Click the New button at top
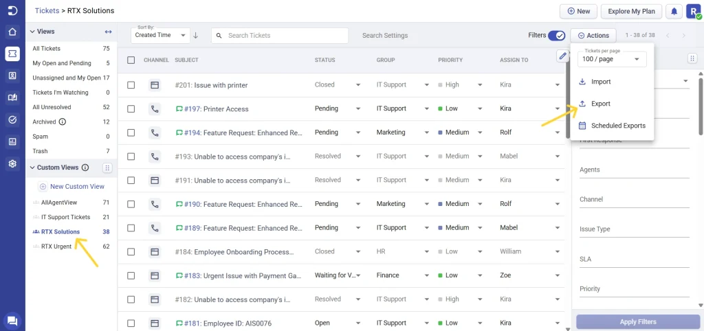 pyautogui.click(x=578, y=11)
